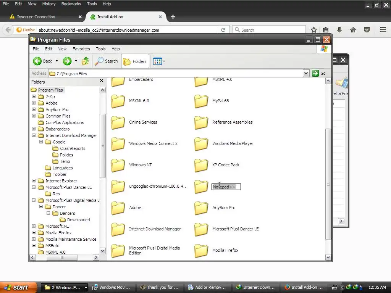
Task: Toggle the Folders pane button
Action: pos(135,61)
